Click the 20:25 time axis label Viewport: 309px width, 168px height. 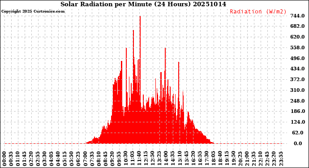240,159
